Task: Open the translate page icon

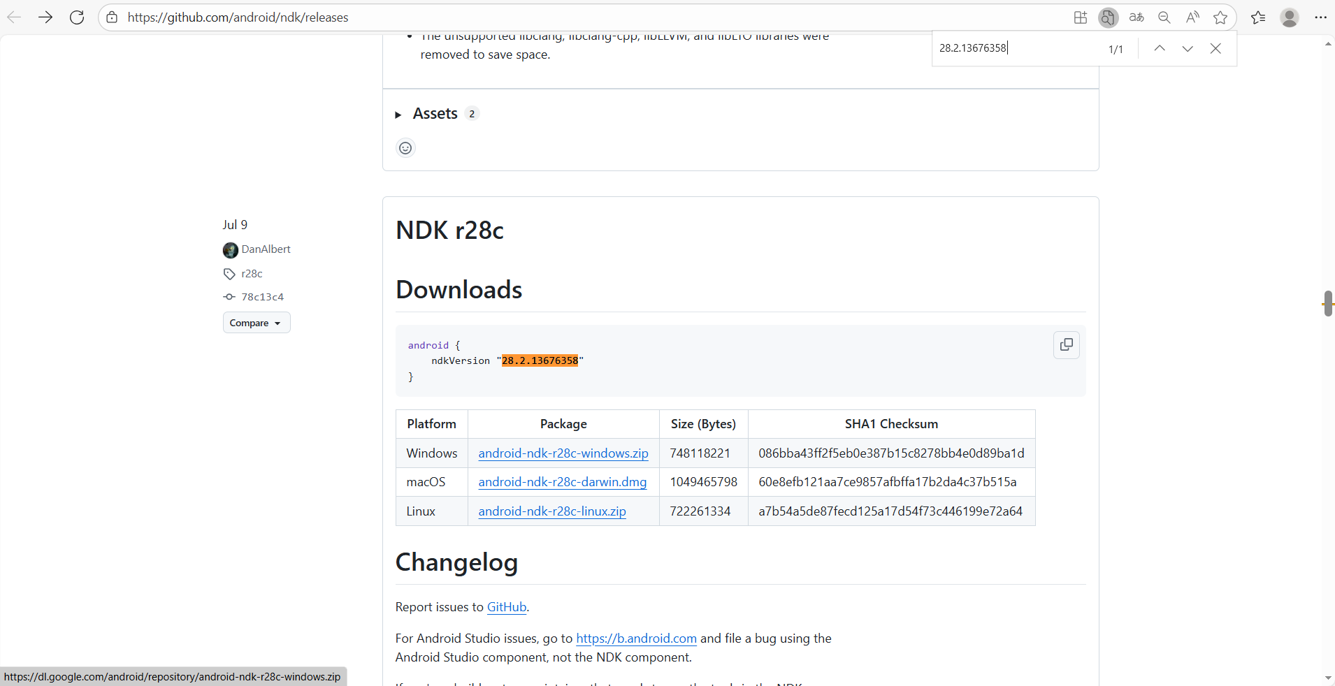Action: [x=1136, y=17]
